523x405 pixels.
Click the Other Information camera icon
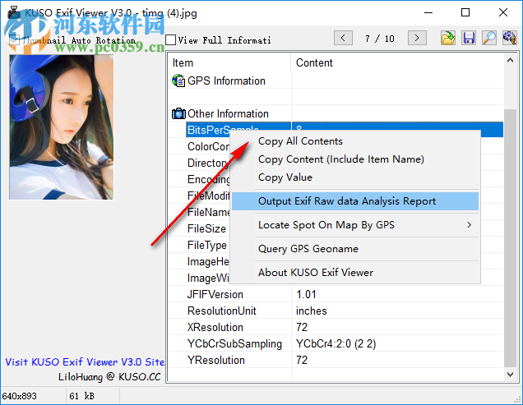click(178, 113)
